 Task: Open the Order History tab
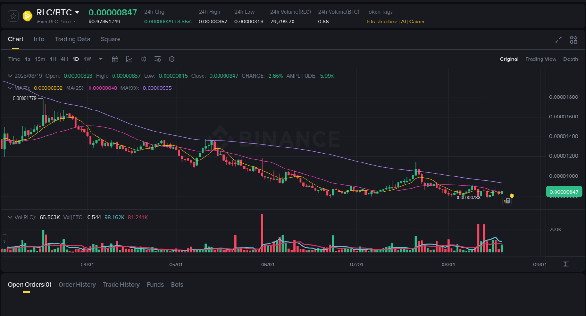click(x=77, y=284)
